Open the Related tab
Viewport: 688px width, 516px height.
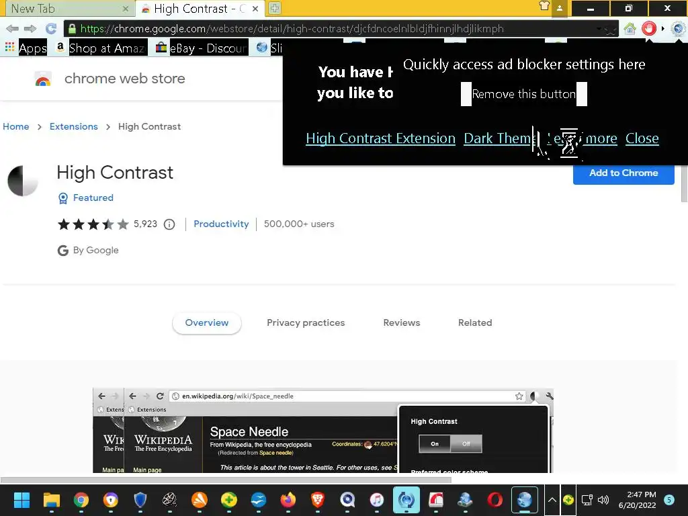tap(475, 323)
